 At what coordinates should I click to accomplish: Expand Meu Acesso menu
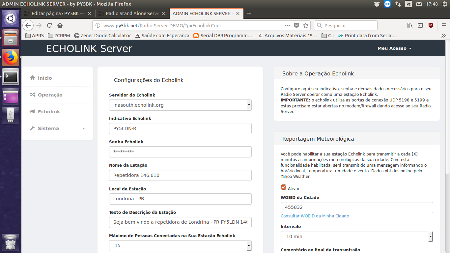click(x=394, y=48)
